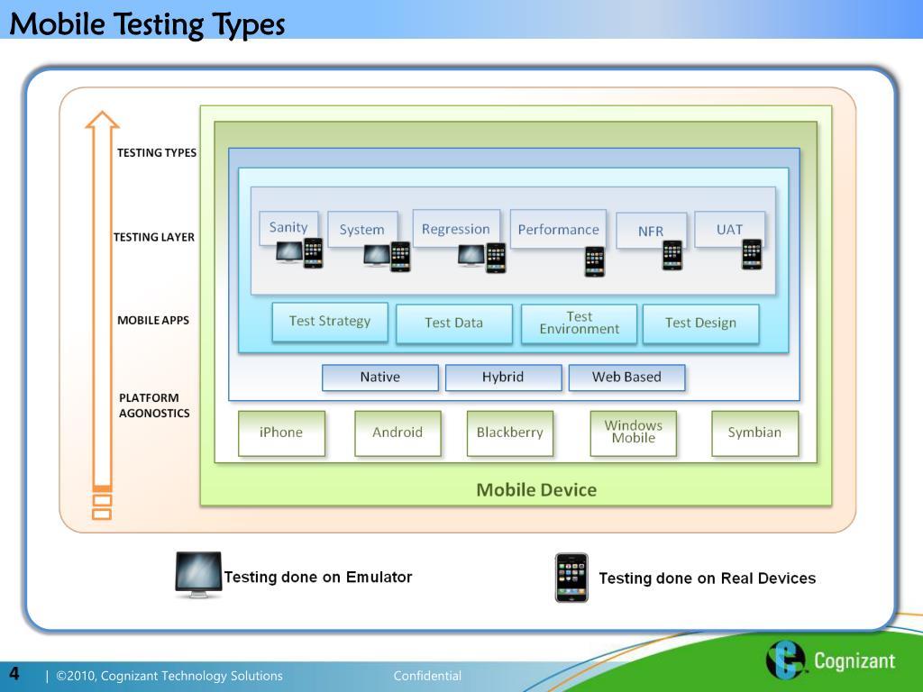Select the Test Strategy box
The height and width of the screenshot is (692, 923).
(330, 322)
